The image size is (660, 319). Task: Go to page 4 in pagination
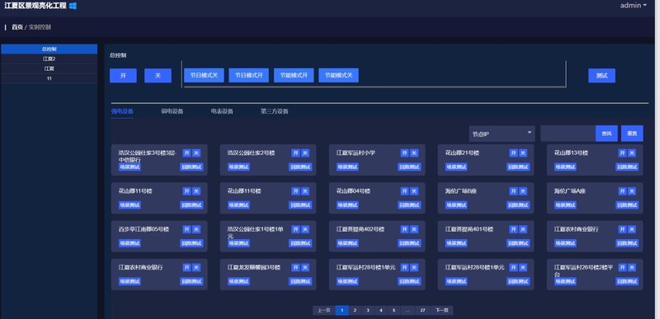(x=381, y=311)
